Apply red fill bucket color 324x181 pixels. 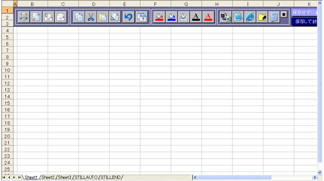tap(159, 17)
